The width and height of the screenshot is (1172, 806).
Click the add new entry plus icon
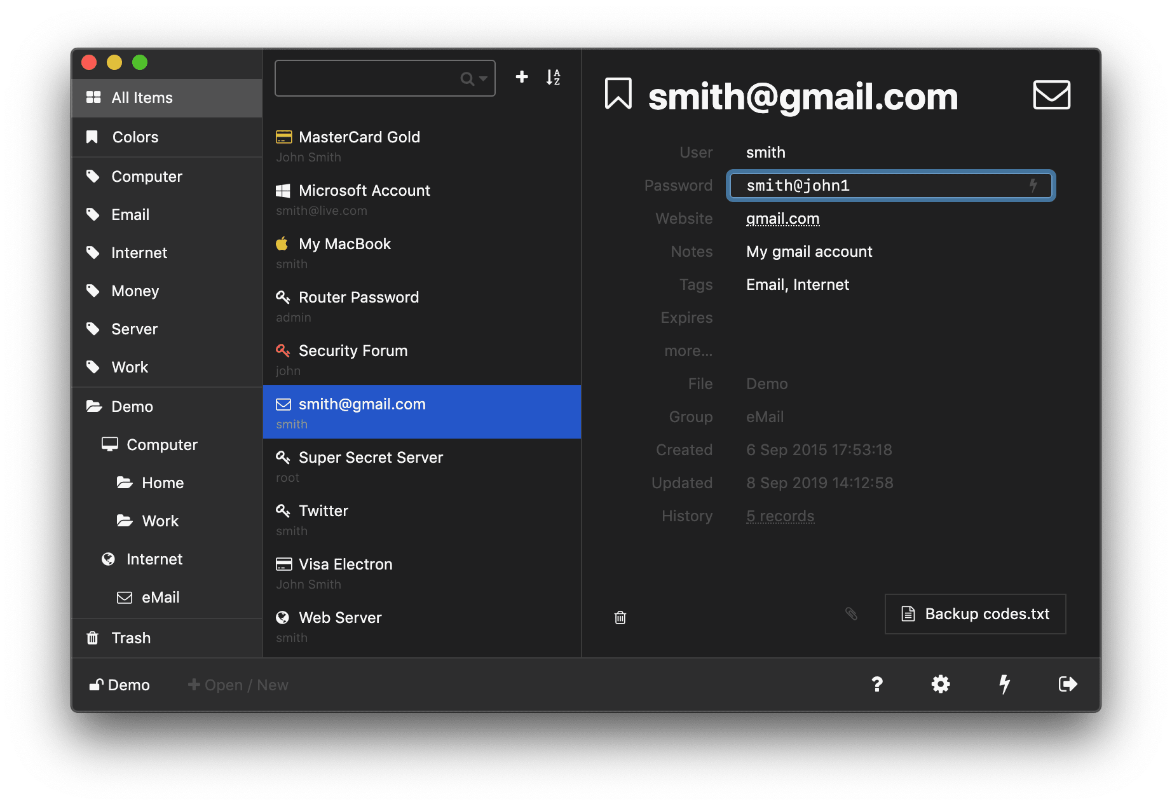pyautogui.click(x=522, y=77)
